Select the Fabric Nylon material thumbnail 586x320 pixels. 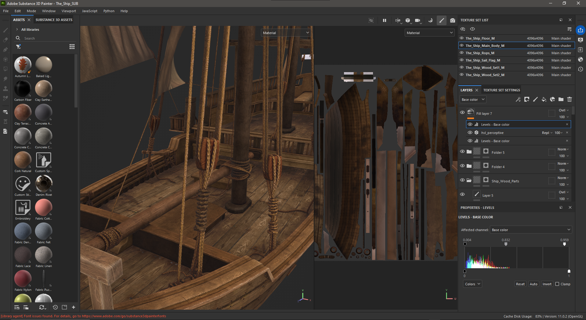click(23, 278)
